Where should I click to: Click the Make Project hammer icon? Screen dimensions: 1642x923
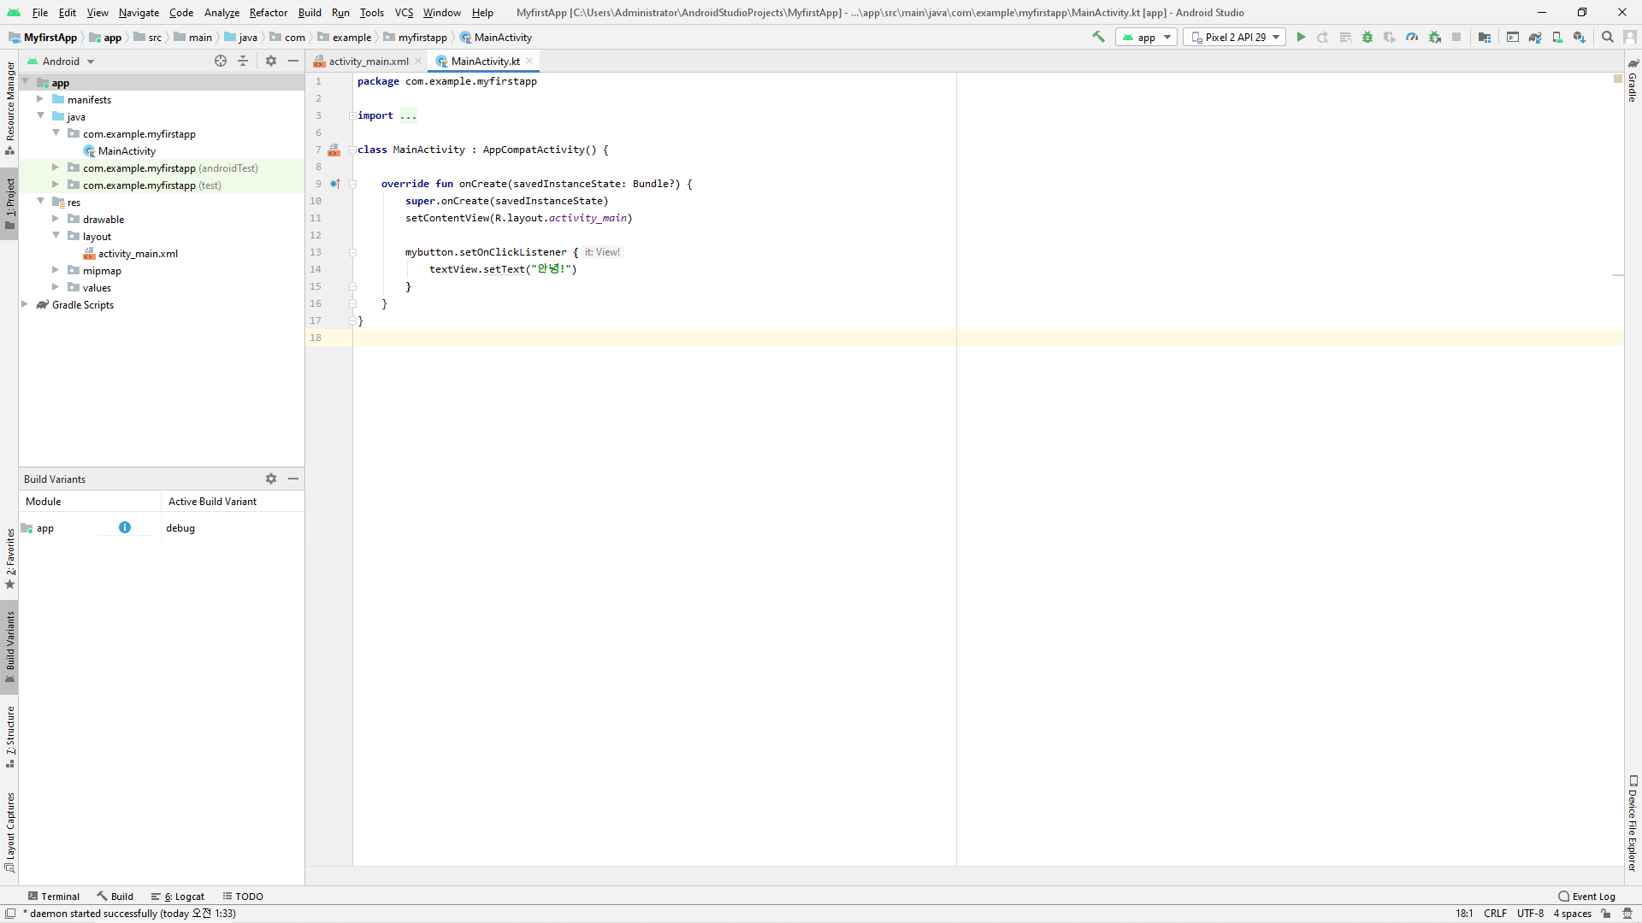click(1099, 37)
